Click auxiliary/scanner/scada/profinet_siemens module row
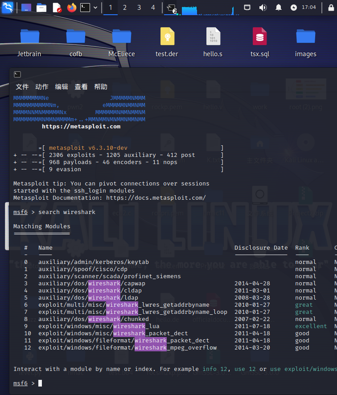 coord(110,276)
